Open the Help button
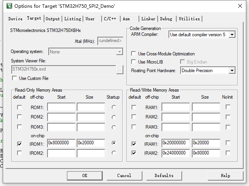The image size is (249, 186). pyautogui.click(x=226, y=175)
